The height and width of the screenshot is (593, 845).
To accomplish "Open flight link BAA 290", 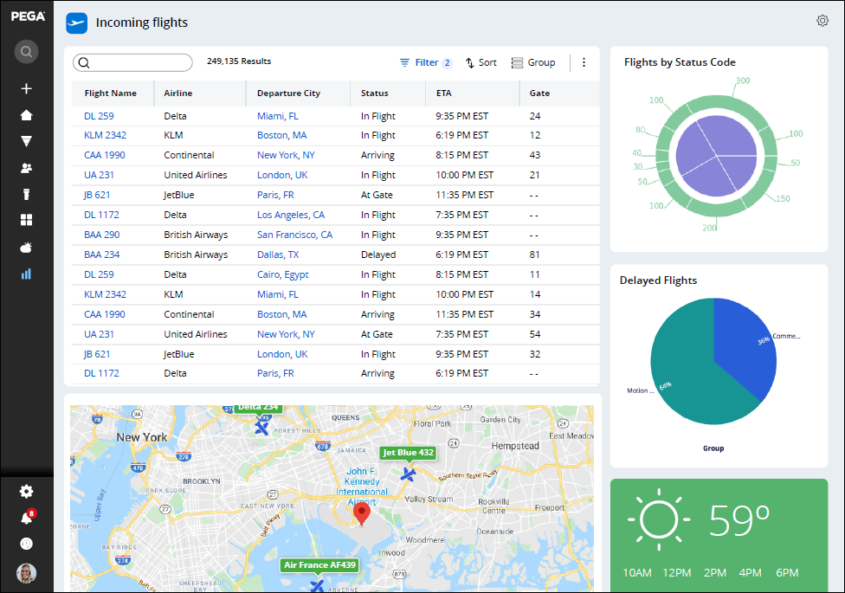I will (101, 235).
